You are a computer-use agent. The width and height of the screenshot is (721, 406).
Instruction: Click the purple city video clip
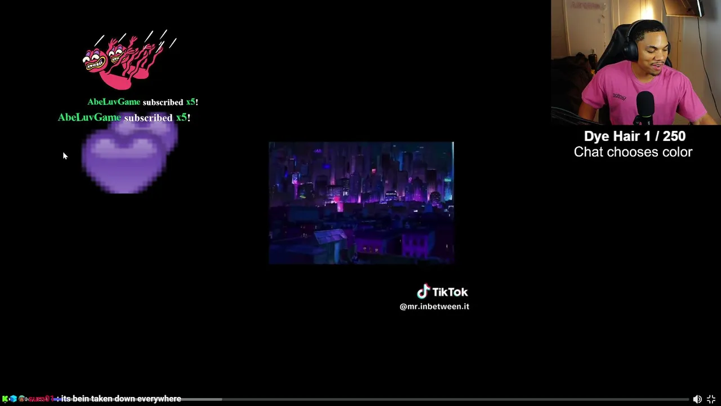[x=361, y=203]
